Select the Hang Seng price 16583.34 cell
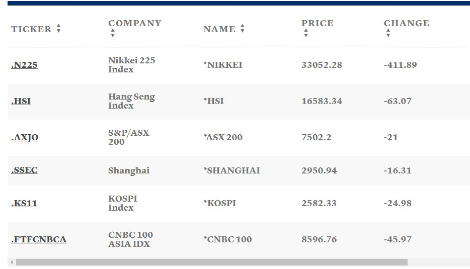Screen dimensions: 470x269 [x=322, y=101]
